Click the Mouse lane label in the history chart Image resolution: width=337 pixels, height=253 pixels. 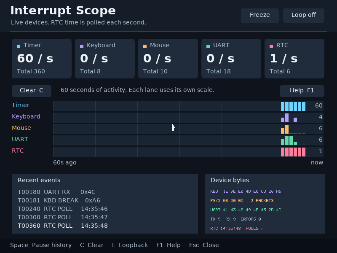pyautogui.click(x=21, y=128)
